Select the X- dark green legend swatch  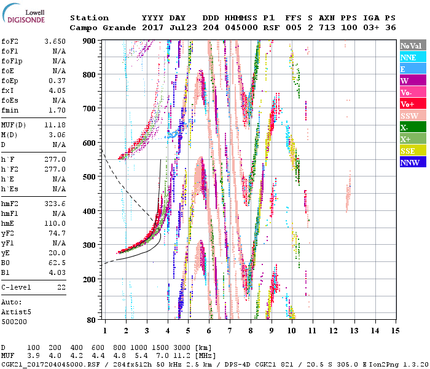pyautogui.click(x=413, y=127)
